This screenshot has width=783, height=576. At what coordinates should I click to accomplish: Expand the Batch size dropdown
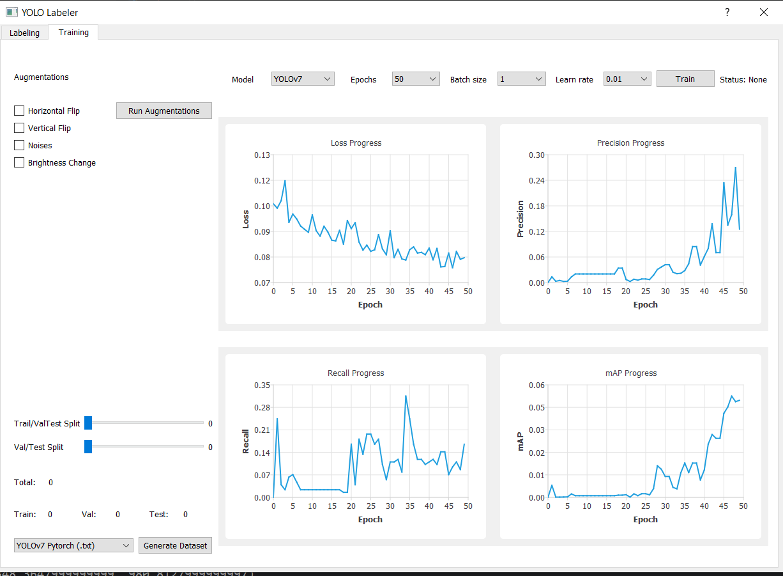click(x=522, y=79)
